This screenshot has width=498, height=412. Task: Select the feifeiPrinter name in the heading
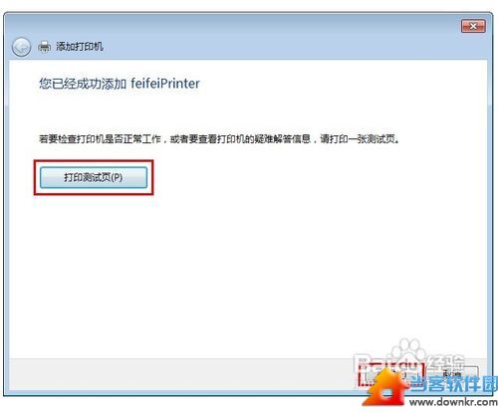click(x=165, y=84)
